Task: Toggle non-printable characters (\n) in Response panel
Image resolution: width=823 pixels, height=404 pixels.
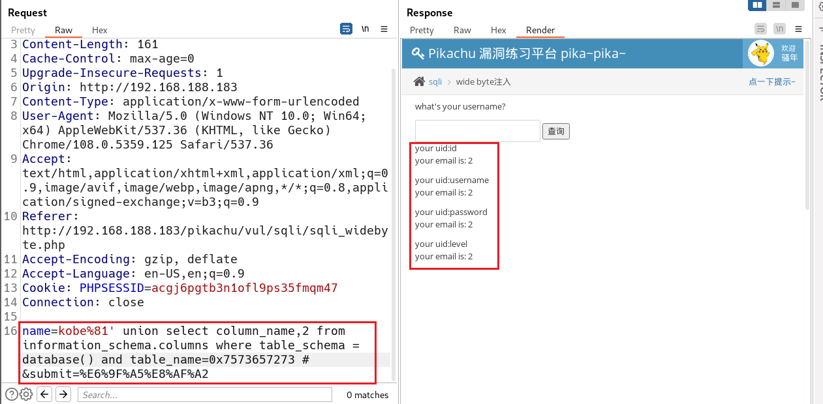Action: (779, 29)
